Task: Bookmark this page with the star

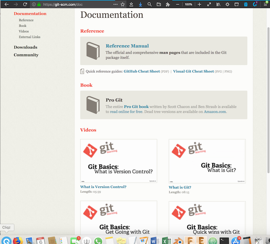Action: (123, 4)
